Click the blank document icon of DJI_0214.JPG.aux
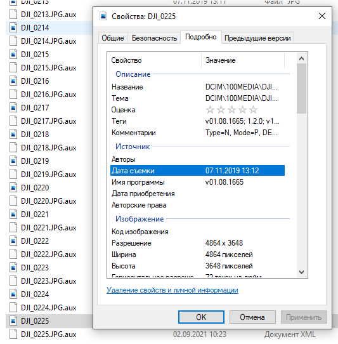This screenshot has width=338, height=344. [13, 41]
